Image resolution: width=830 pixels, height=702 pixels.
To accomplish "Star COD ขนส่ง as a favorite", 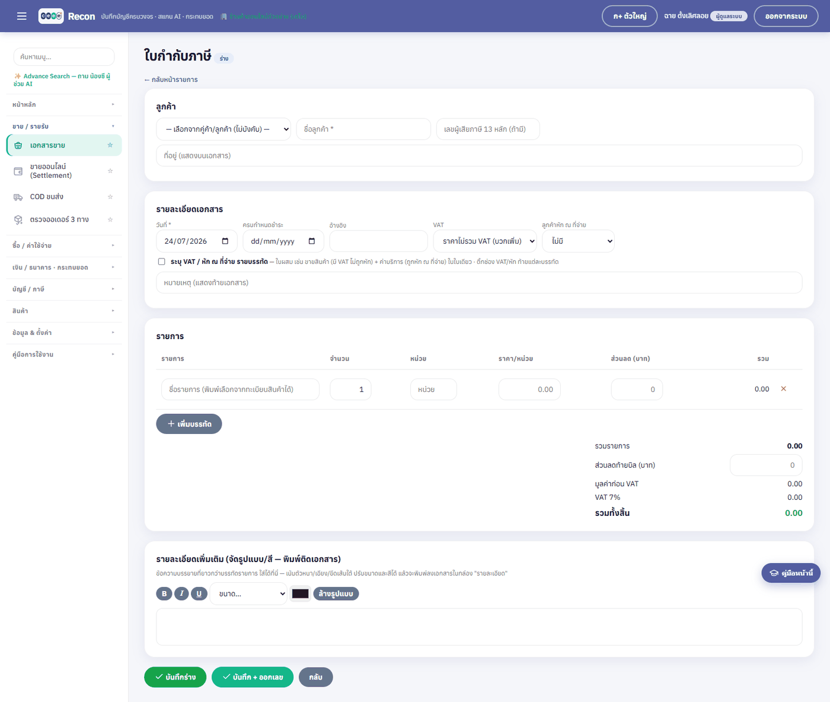I will point(110,197).
